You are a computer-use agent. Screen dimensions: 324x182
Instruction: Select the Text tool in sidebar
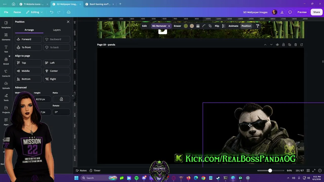click(x=6, y=49)
